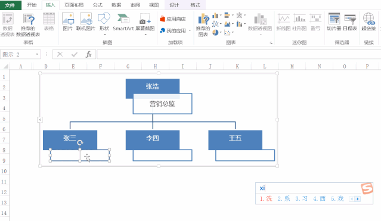Choose IME candidate 3 习
The image size is (381, 221).
[302, 198]
